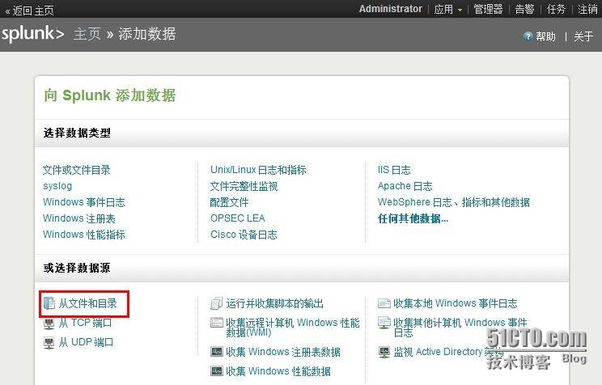Select WebSphere 日志、指标和其他数据

point(453,202)
